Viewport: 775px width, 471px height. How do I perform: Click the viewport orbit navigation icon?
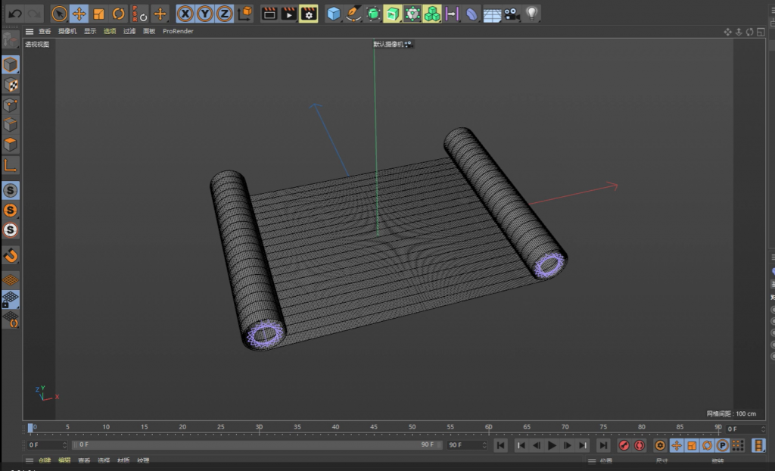(x=750, y=32)
